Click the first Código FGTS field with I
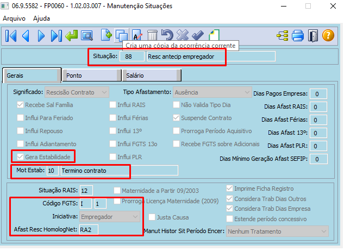This screenshot has width=344, height=251. 85,204
